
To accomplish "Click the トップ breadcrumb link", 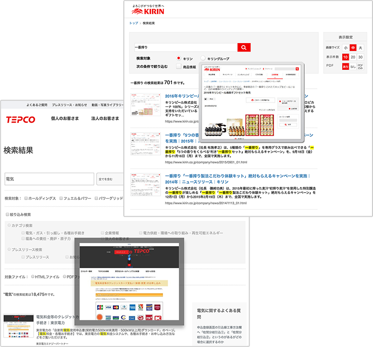I will click(134, 23).
